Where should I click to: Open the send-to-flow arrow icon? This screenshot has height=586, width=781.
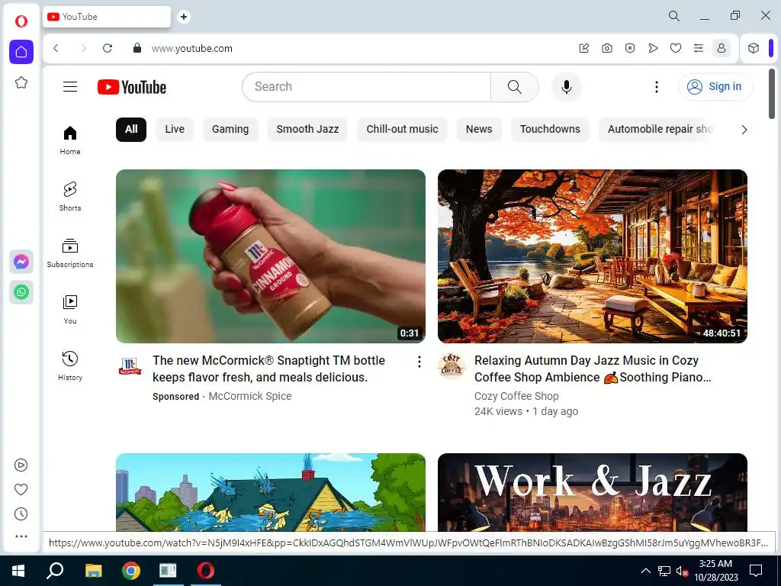click(653, 48)
